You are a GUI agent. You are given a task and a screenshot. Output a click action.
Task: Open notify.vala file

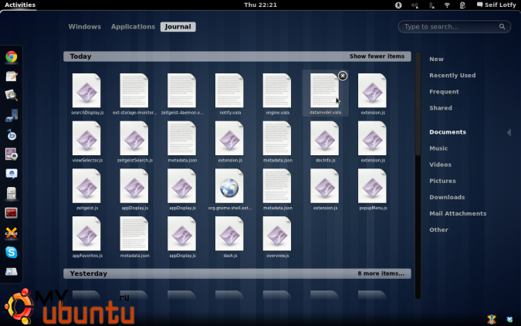229,94
